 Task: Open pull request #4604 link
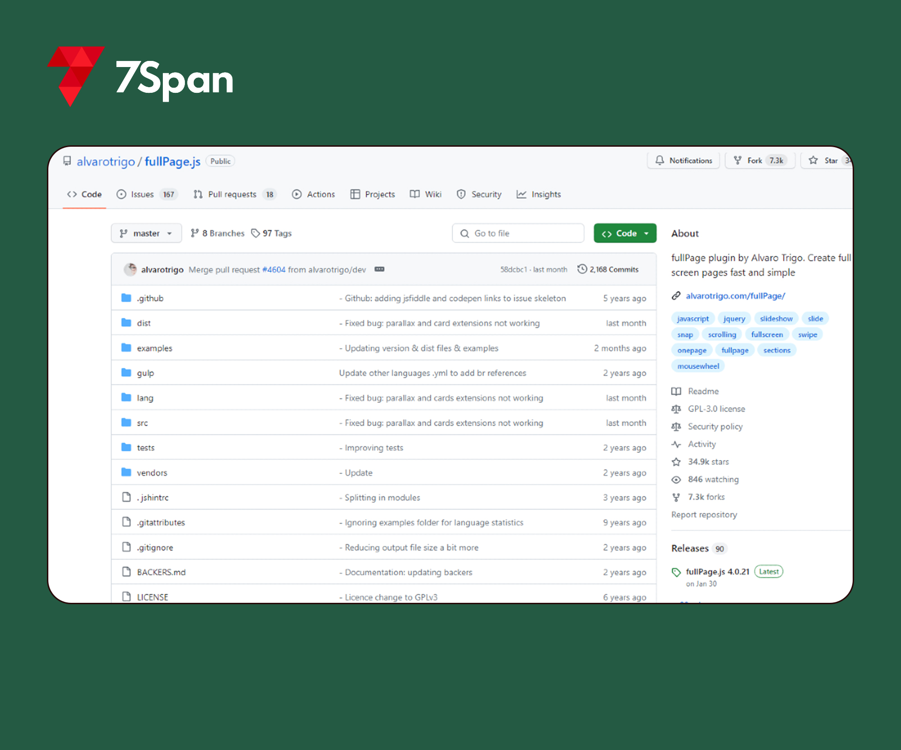(274, 270)
